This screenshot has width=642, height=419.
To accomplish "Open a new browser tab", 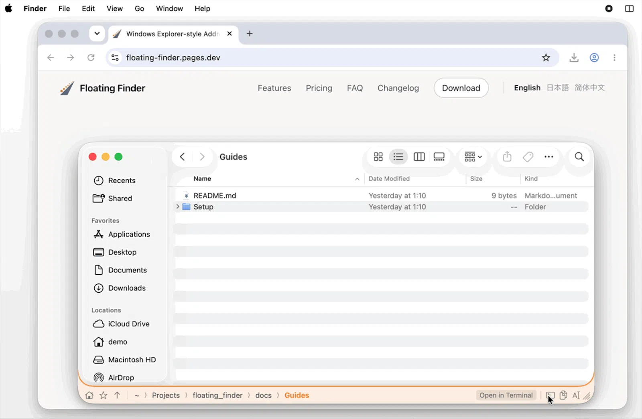I will (250, 34).
